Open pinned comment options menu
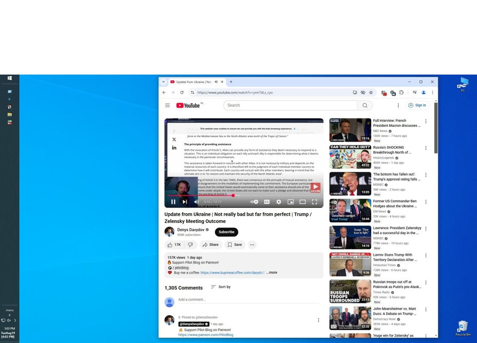Viewport: 477px width, 343px height. [x=318, y=320]
